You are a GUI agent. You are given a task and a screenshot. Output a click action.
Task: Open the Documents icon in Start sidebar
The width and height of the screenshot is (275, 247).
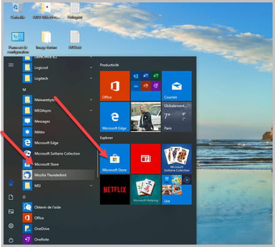(x=11, y=197)
